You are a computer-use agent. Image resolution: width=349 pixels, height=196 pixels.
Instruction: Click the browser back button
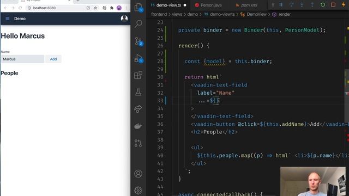tap(5, 8)
